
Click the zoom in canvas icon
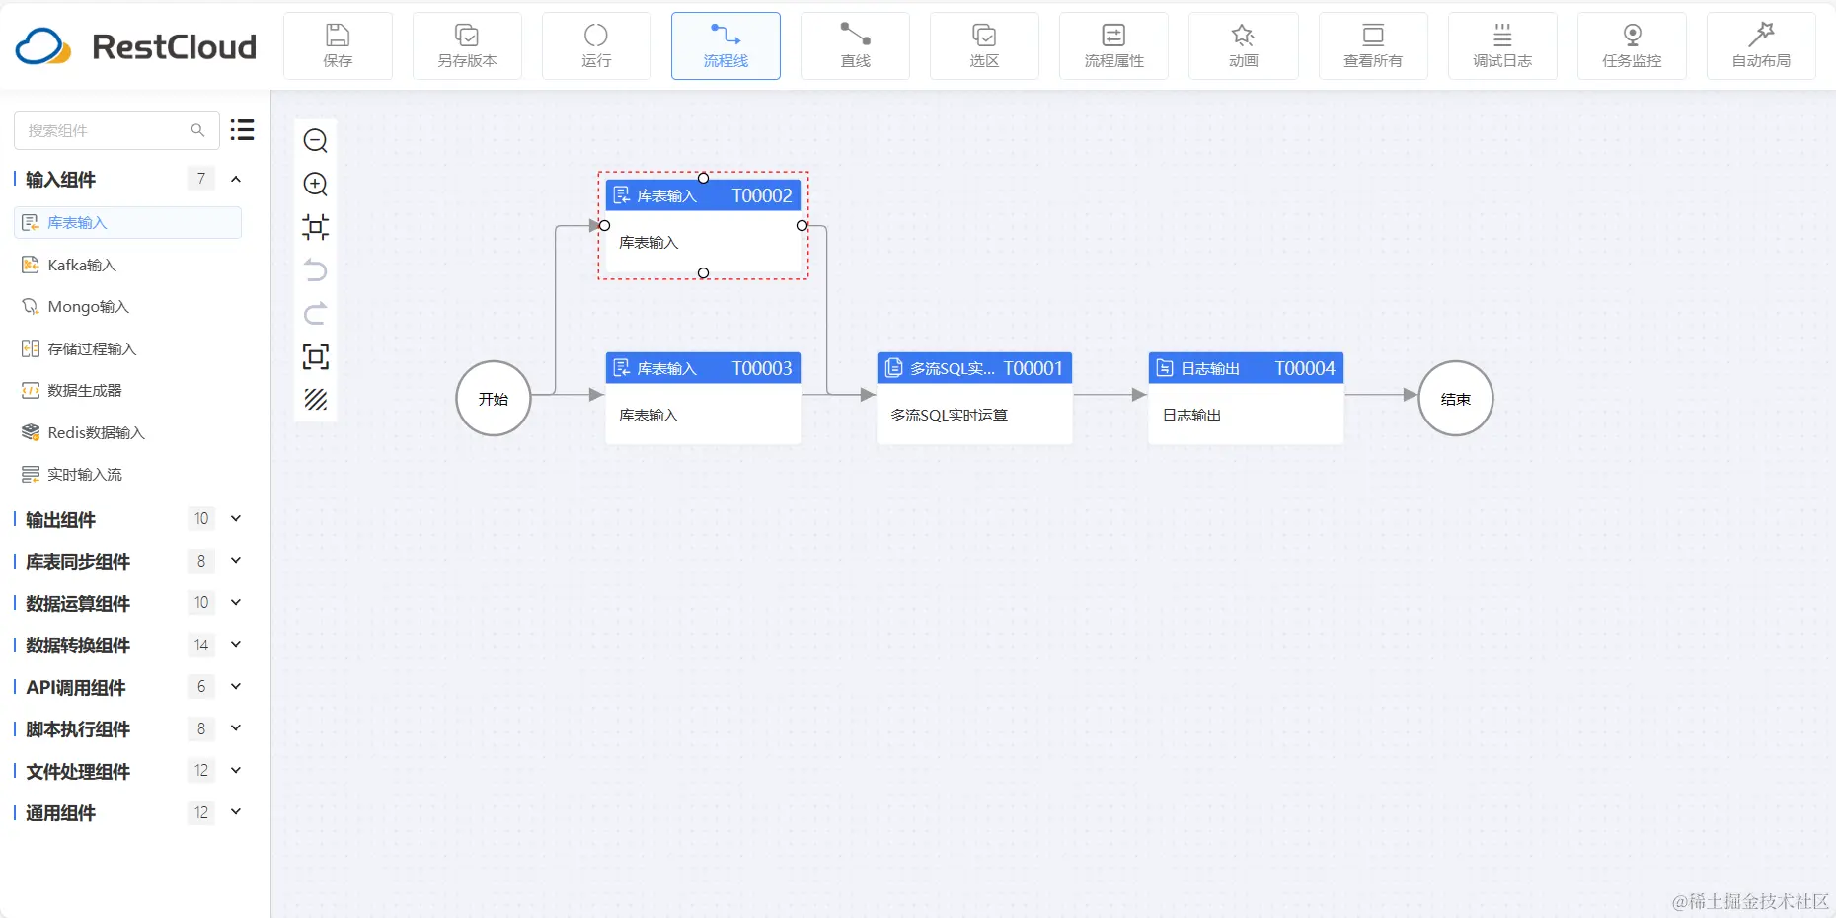pyautogui.click(x=316, y=185)
